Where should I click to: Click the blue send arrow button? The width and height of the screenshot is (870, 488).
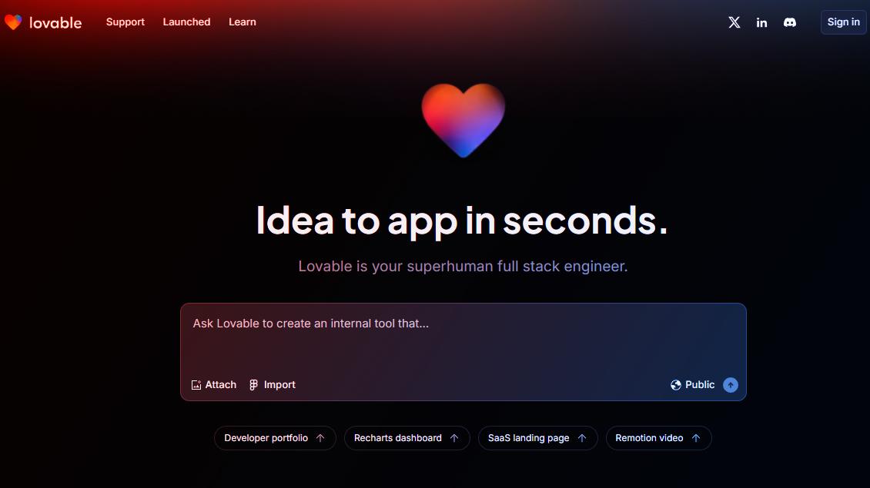click(x=731, y=385)
